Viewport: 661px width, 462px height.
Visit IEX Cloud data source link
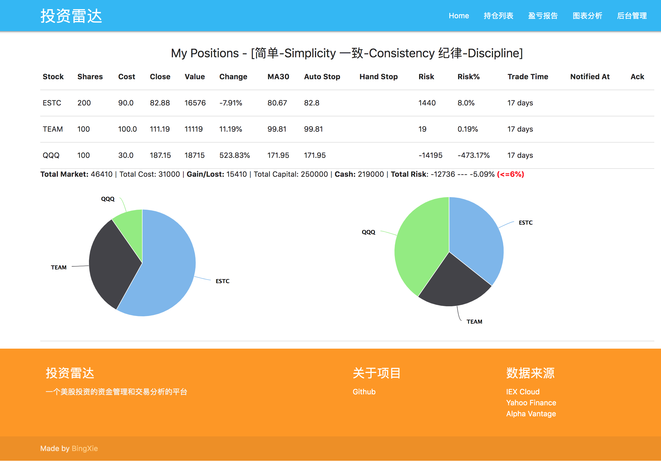tap(523, 392)
